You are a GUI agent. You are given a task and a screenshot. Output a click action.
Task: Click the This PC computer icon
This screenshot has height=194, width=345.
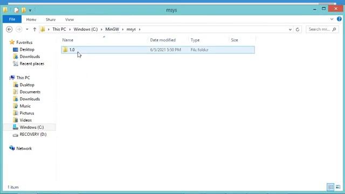pos(12,78)
